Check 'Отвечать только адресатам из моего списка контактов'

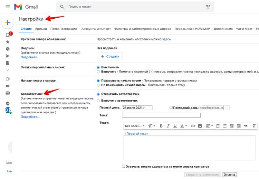click(x=123, y=166)
